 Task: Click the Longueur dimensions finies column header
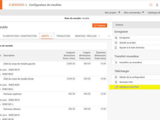[69, 55]
